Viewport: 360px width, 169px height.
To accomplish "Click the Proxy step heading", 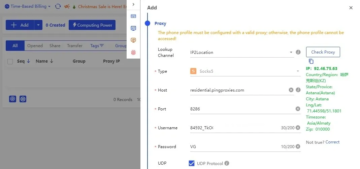I will [160, 24].
